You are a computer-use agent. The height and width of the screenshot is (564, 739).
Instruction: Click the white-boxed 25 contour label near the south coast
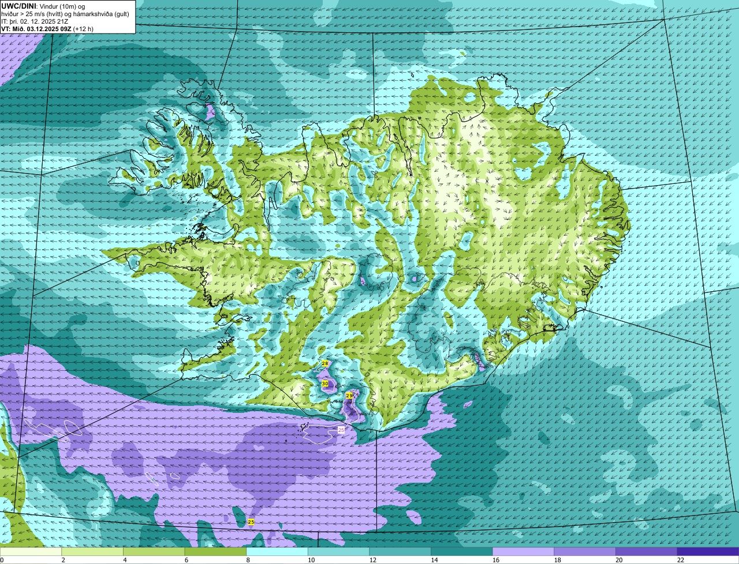(341, 430)
